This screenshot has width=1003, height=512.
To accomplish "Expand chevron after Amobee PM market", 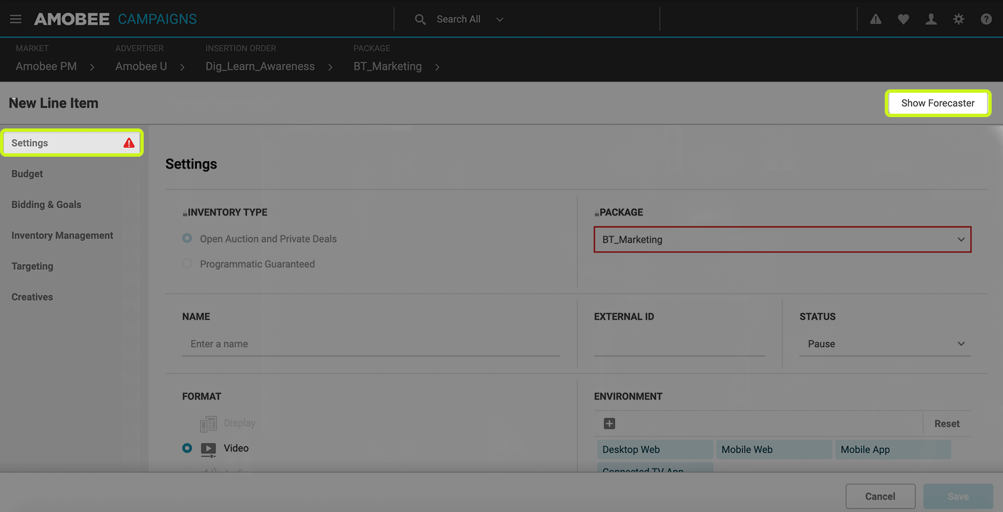I will [x=92, y=67].
